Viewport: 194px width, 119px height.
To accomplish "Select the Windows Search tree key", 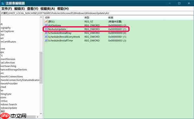I will coord(8,104).
